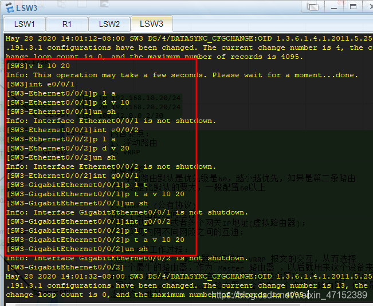Click the last [SW3-GigabitEthernet0/0/2] prompt line
Image resolution: width=373 pixels, height=306 pixels.
click(x=65, y=267)
